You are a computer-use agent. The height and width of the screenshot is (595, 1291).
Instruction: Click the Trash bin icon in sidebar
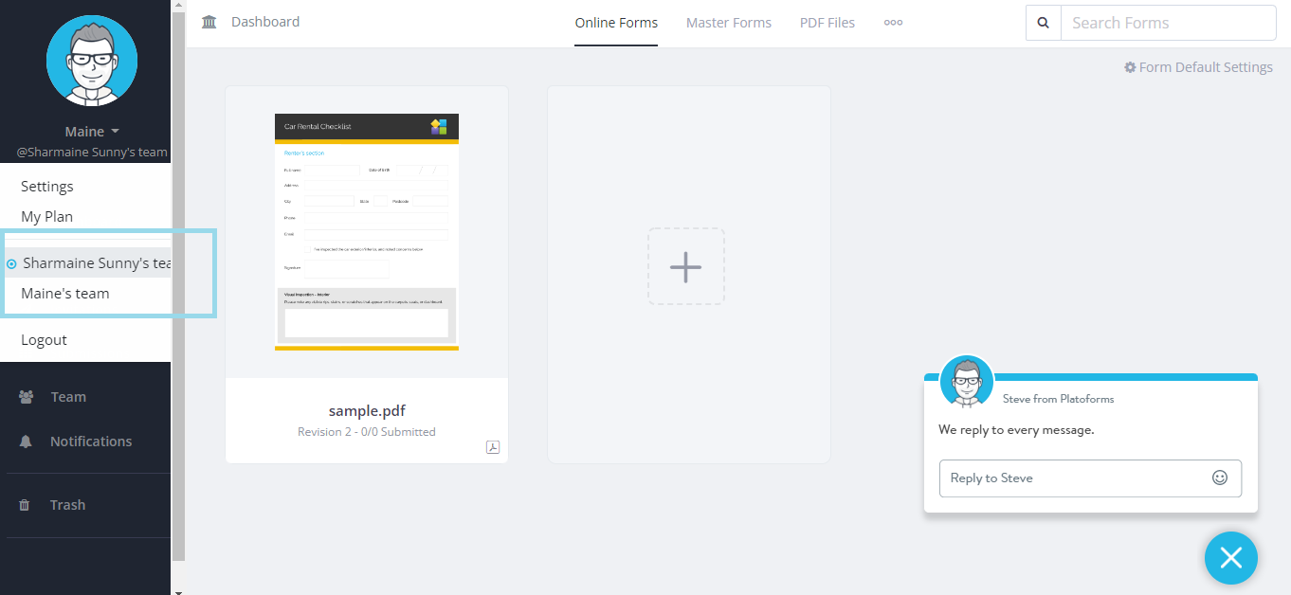tap(25, 505)
